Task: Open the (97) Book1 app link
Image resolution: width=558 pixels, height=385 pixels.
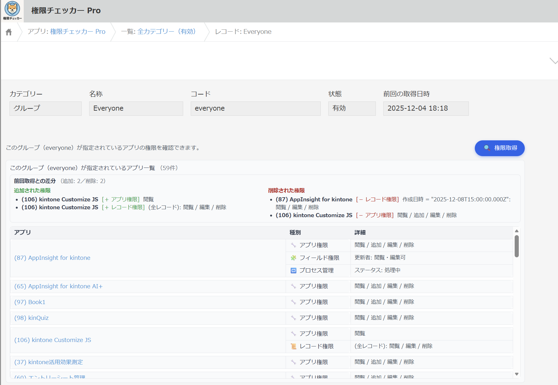Action: 30,302
